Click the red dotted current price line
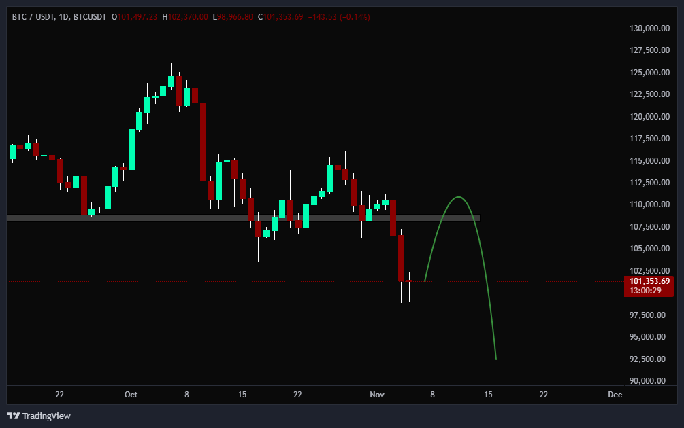The image size is (684, 428). point(204,281)
